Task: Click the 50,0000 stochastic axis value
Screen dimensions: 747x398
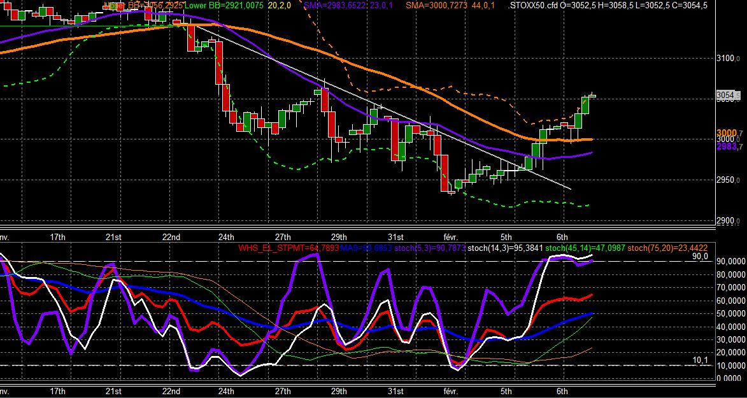Action: [x=730, y=314]
